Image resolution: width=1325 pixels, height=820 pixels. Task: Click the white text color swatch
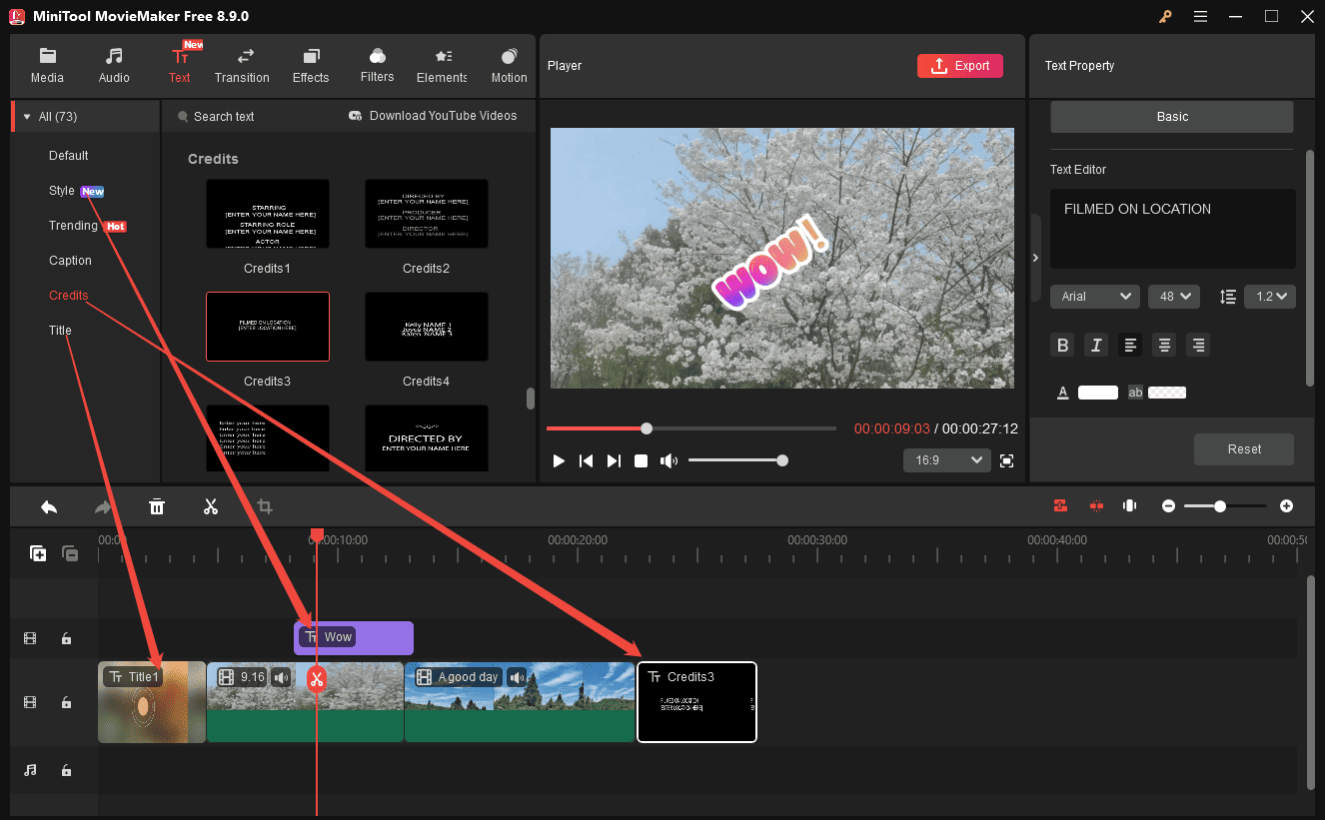tap(1097, 393)
